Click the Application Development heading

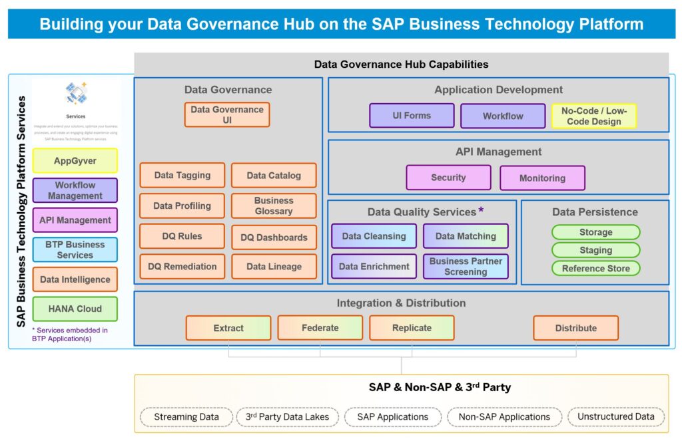498,90
